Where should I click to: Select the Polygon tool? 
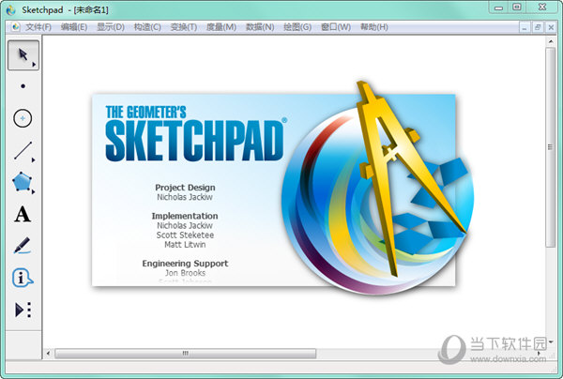pyautogui.click(x=23, y=182)
